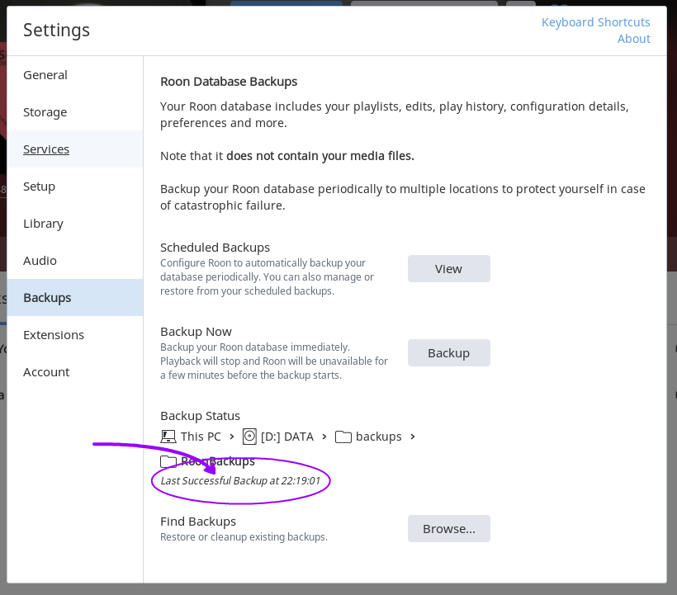Viewport: 677px width, 595px height.
Task: Click the chevron after backups folder
Action: 413,437
